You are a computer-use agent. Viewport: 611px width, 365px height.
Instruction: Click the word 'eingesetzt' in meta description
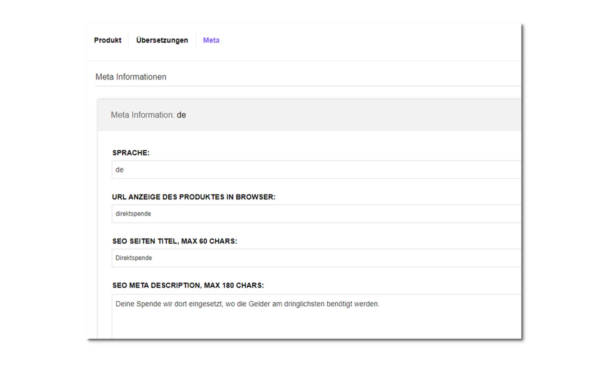coord(205,304)
